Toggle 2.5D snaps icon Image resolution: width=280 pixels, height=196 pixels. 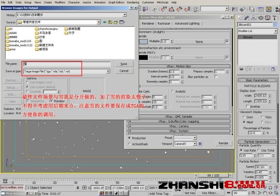click(164, 9)
